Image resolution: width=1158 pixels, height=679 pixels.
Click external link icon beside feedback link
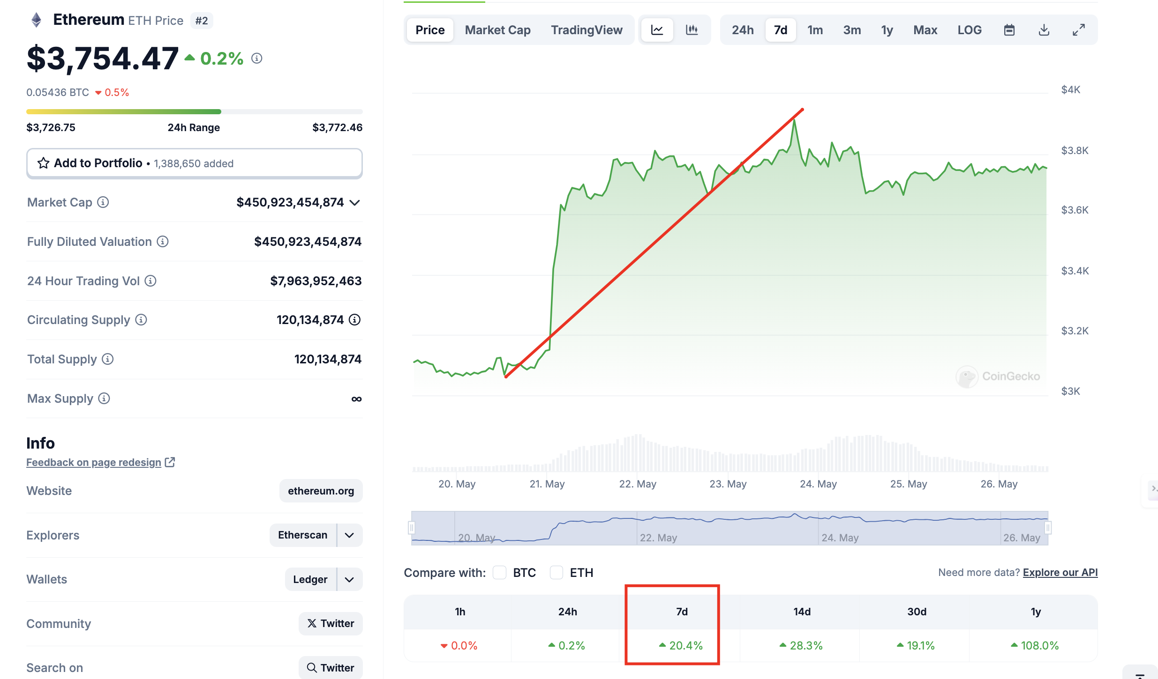pos(170,462)
